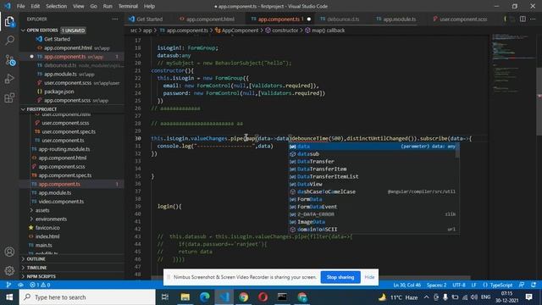542x305 pixels.
Task: Click Hide link in sharing banner
Action: click(x=369, y=277)
